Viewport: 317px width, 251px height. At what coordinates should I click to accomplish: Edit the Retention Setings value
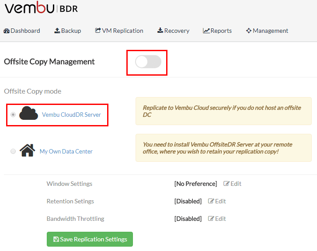click(x=217, y=201)
